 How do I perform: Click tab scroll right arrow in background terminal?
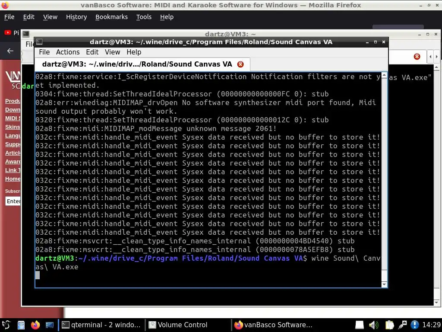437,57
